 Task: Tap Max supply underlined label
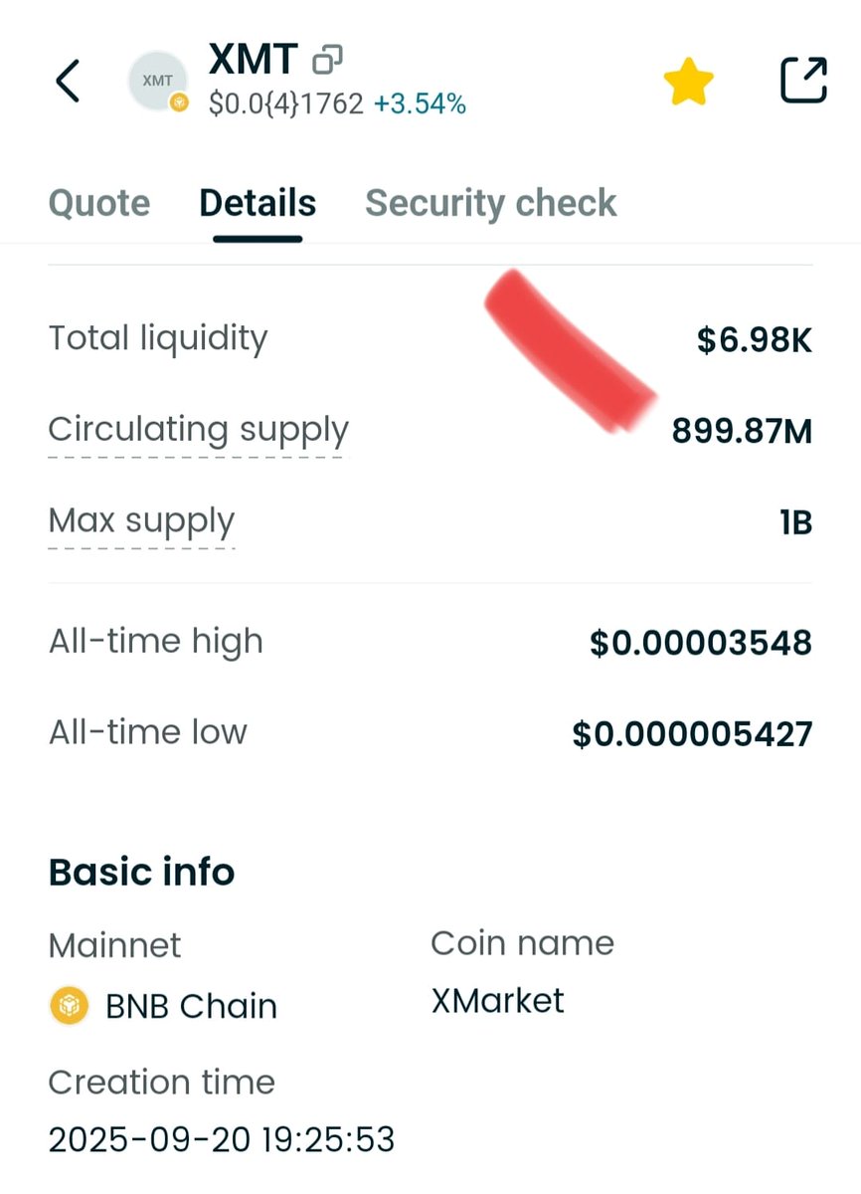point(141,520)
